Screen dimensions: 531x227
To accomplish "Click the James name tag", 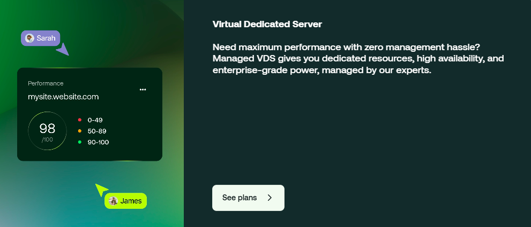I will 126,201.
